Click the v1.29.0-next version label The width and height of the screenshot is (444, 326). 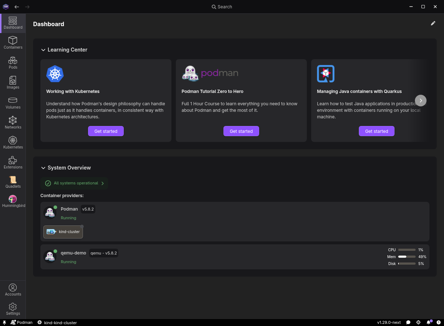click(389, 322)
